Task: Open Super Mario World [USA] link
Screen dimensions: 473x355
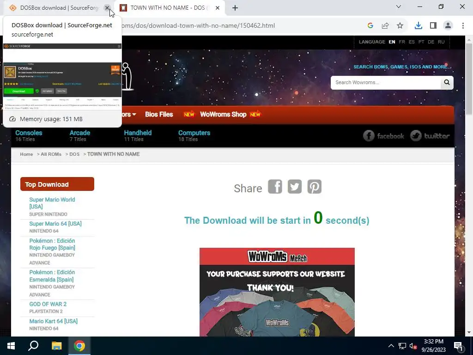Action: pos(52,203)
